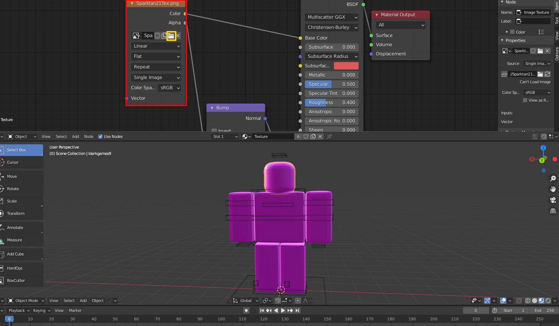Viewport: 559px width, 326px height.
Task: Click the viewport pan hand icon
Action: point(553,189)
